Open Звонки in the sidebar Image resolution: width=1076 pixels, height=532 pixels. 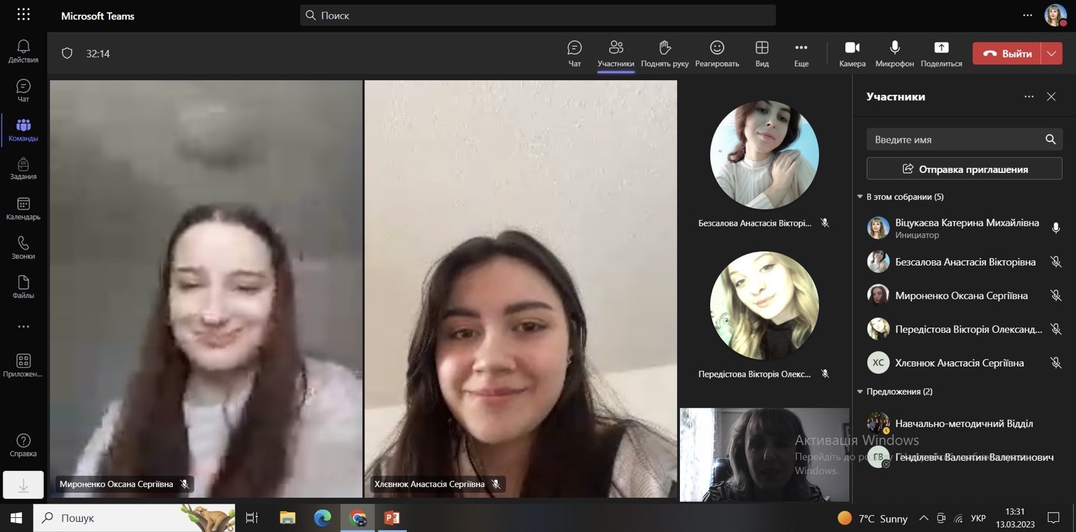(24, 248)
